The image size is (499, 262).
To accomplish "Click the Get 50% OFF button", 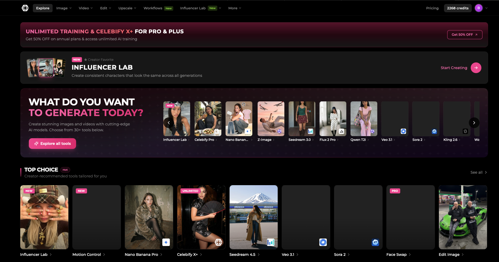I will 465,35.
